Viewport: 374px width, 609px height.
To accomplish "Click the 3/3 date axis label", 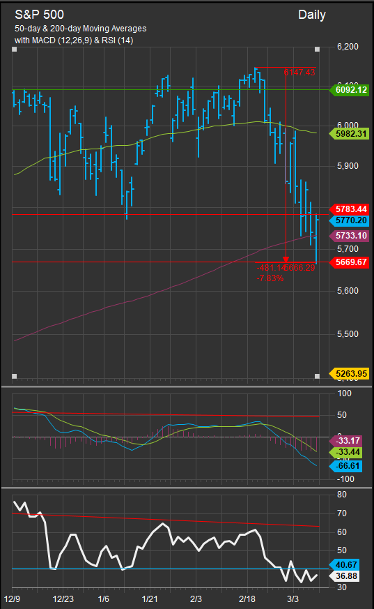I will pyautogui.click(x=293, y=599).
